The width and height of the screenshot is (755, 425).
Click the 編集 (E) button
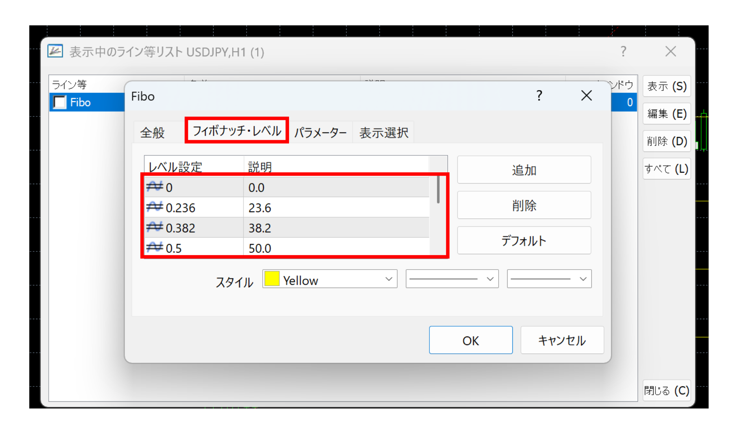click(x=666, y=113)
